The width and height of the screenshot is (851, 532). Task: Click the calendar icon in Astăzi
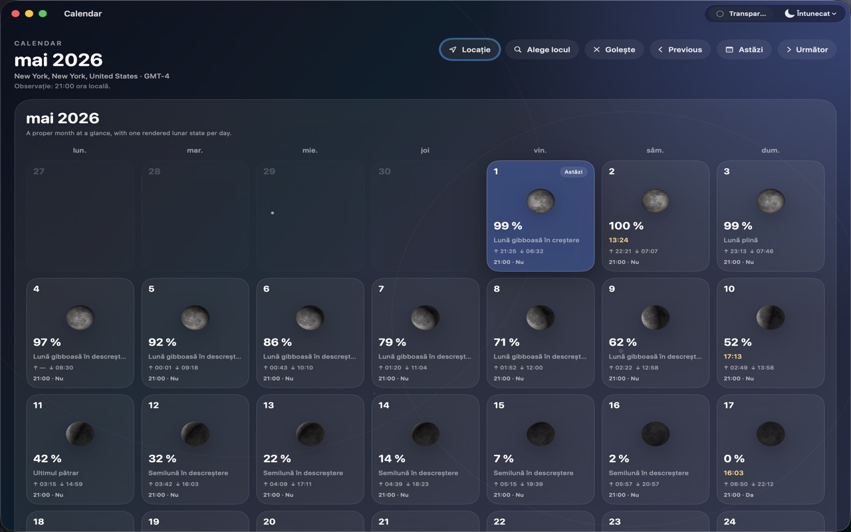(729, 49)
